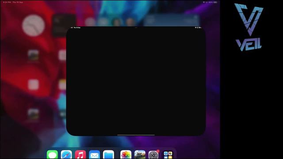Open the App Library in dock
283x159 pixels.
click(168, 155)
